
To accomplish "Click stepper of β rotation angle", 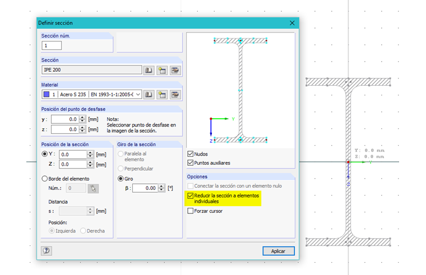I will click(x=161, y=188).
